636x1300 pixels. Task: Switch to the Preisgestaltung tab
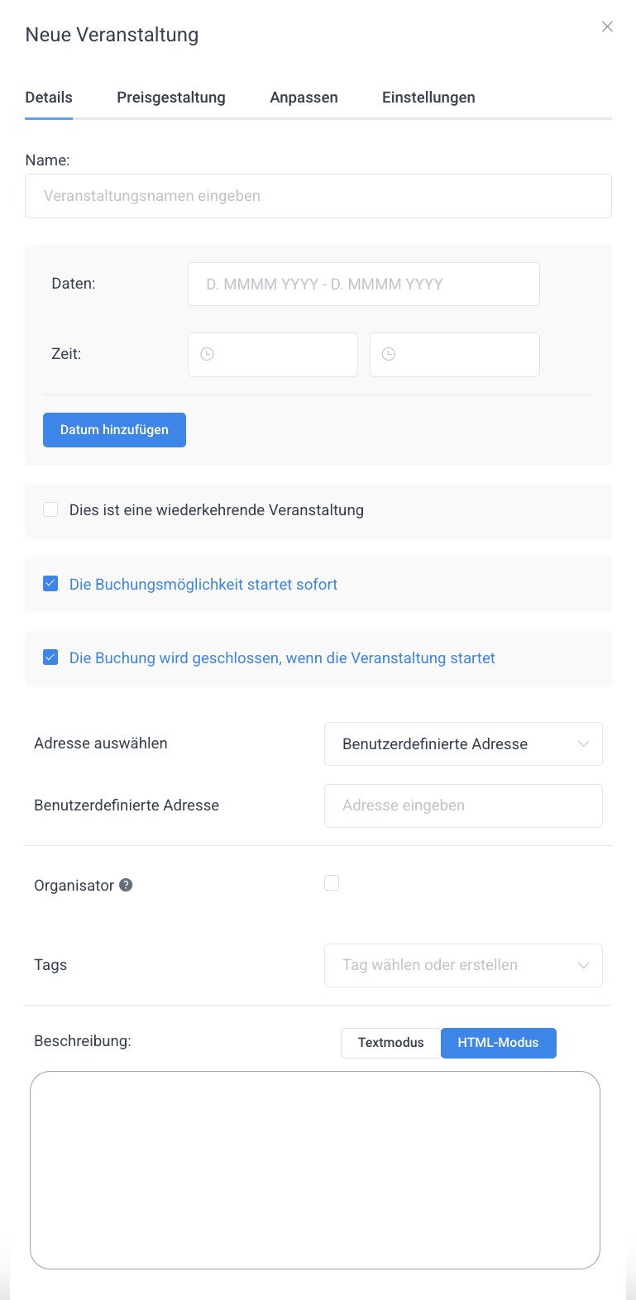(171, 98)
